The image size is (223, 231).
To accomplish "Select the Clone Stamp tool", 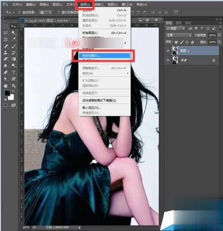I will point(6,52).
